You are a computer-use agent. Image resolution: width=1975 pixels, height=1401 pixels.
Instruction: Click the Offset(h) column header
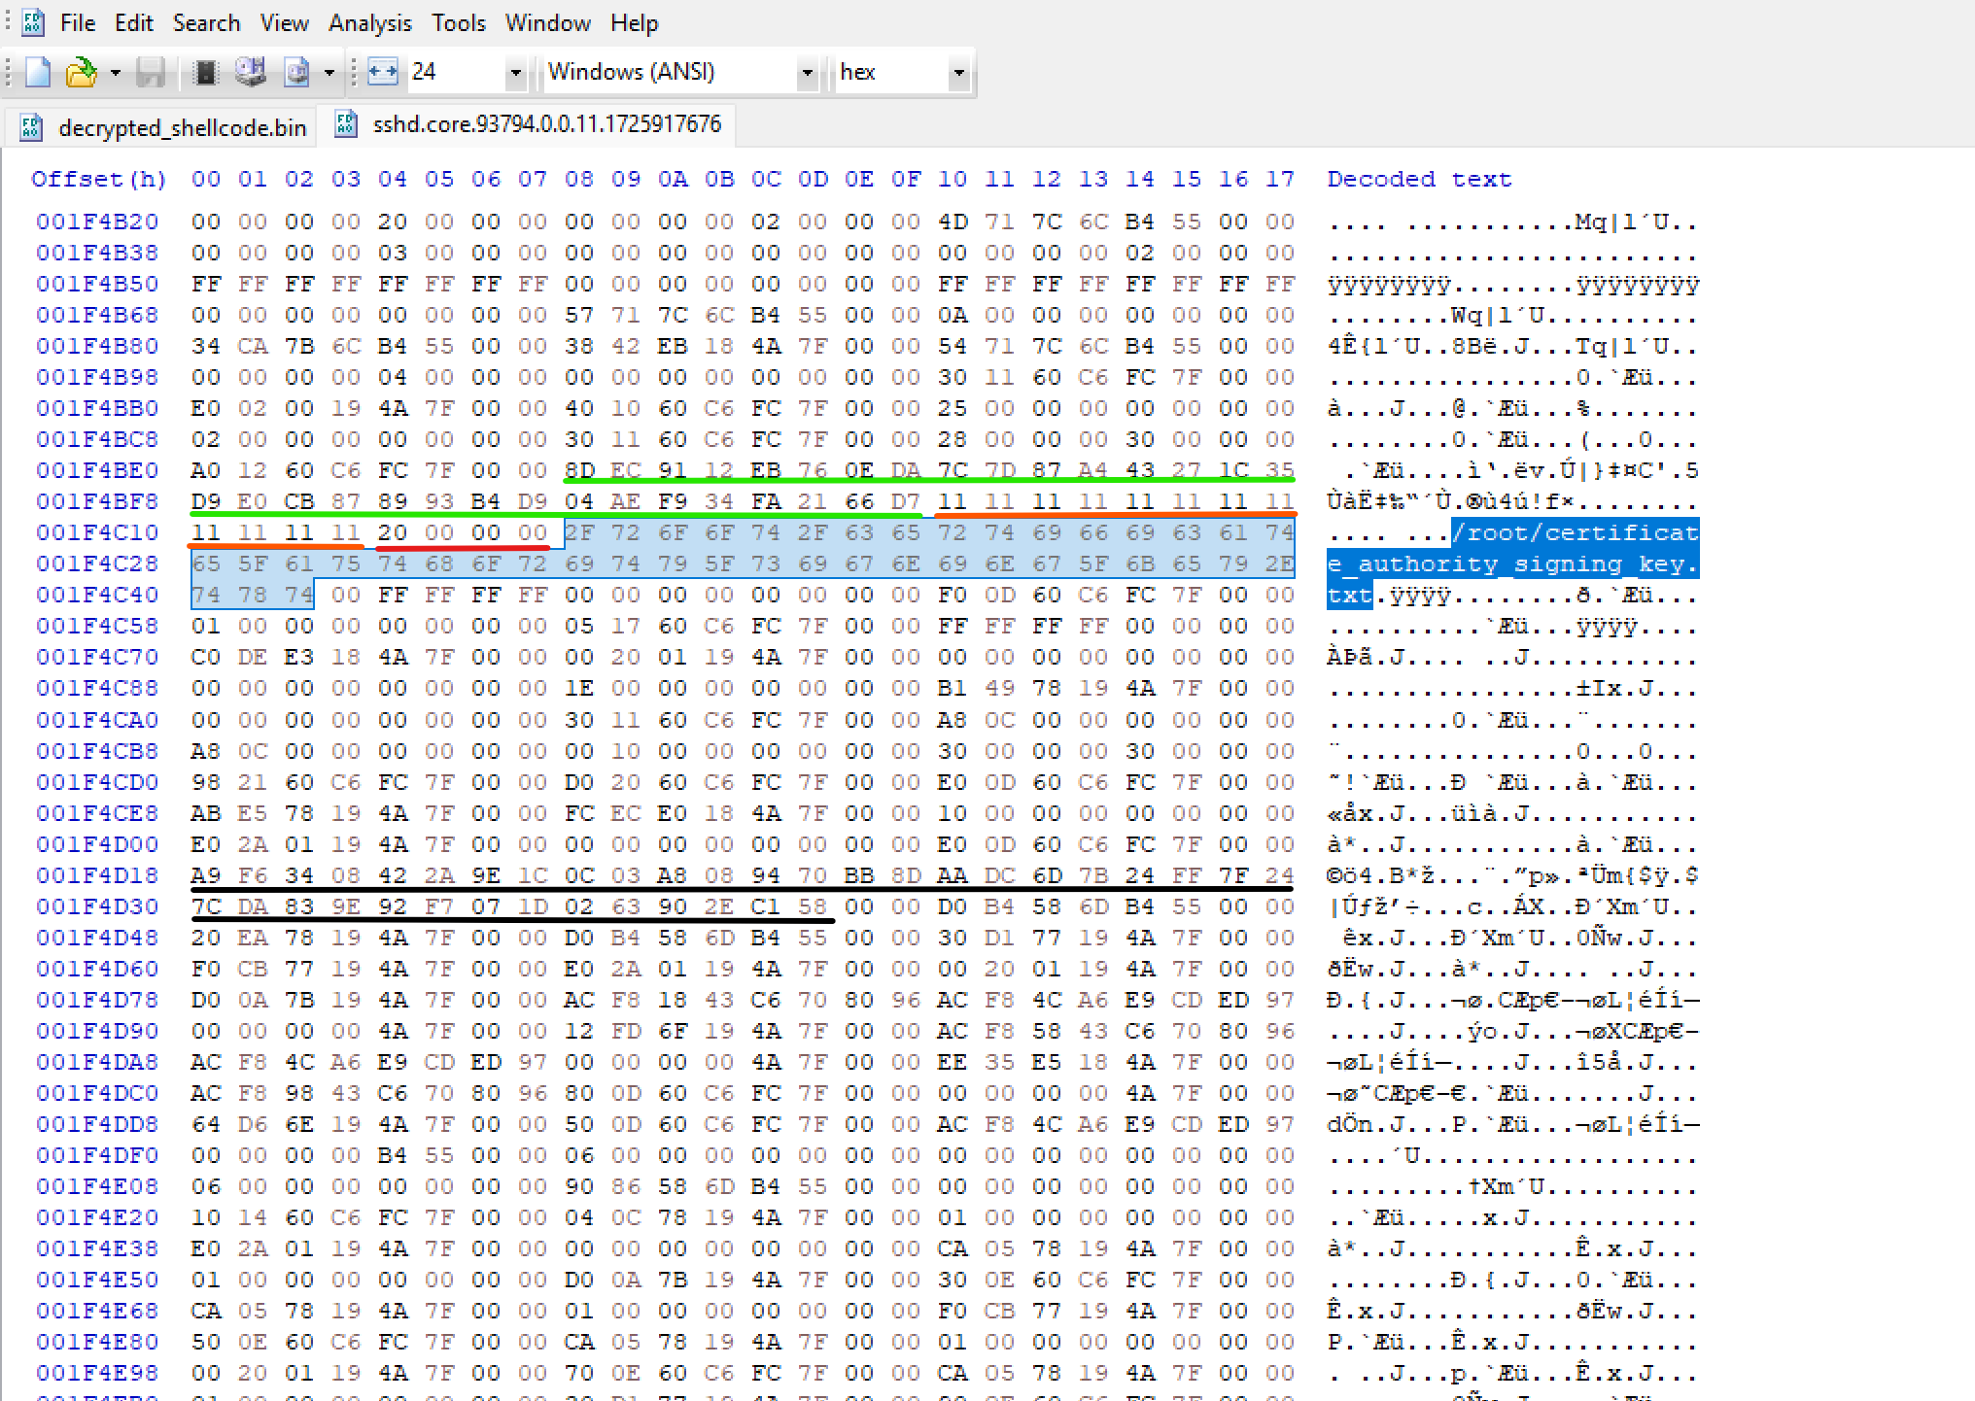click(98, 179)
